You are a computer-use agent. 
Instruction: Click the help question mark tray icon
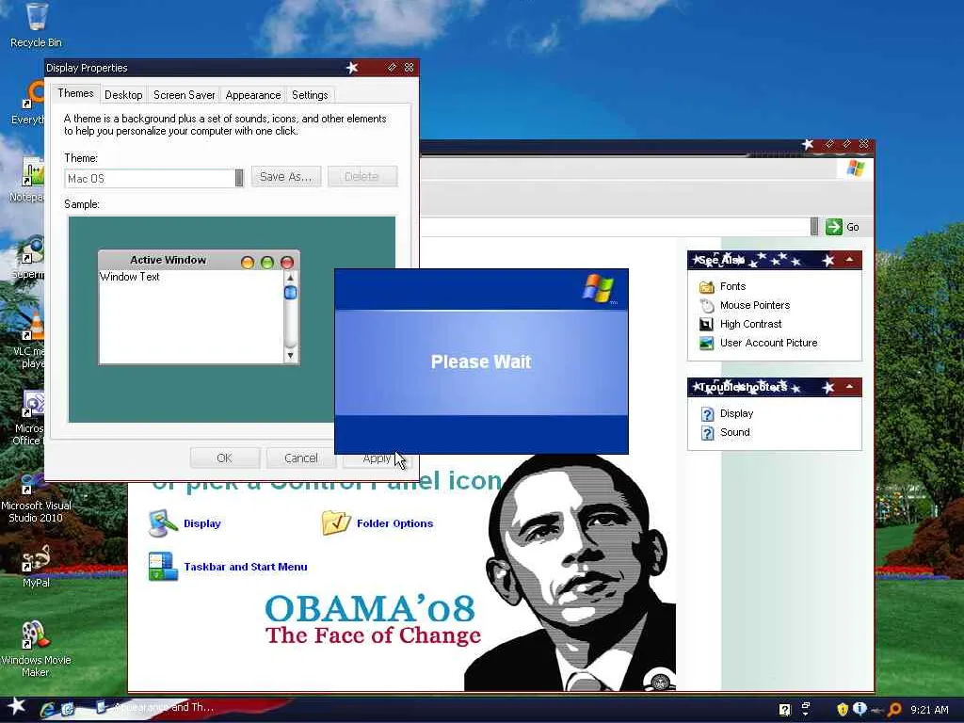point(784,710)
